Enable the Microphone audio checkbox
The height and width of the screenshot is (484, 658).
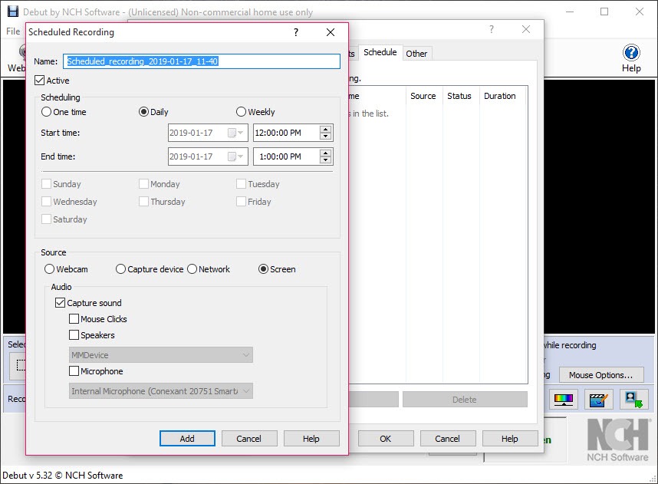pos(74,371)
